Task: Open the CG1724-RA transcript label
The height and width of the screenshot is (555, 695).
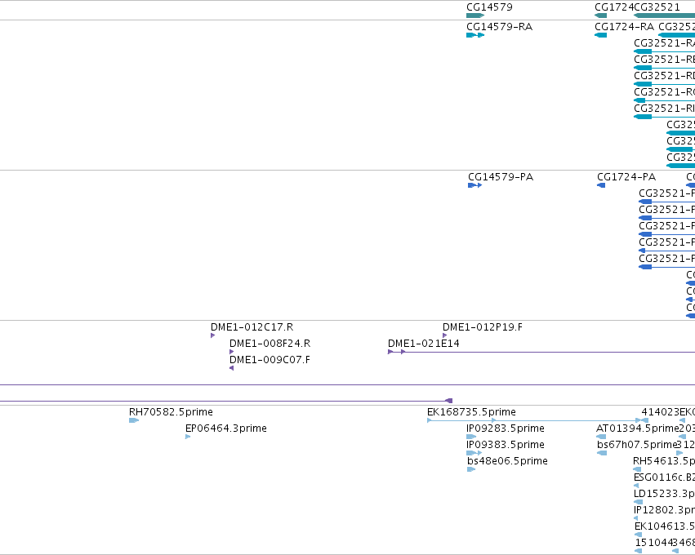Action: click(625, 27)
